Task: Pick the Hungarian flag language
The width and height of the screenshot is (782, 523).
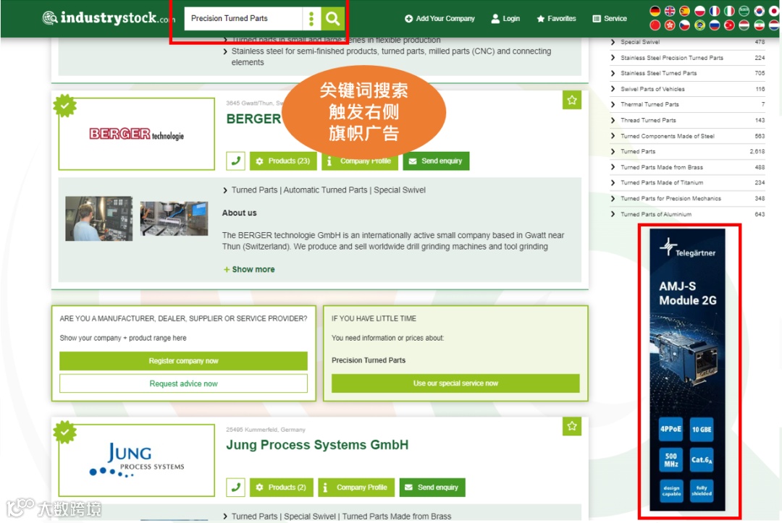Action: 744,25
